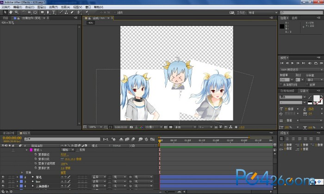Switch to Audio tab in info panel
This screenshot has width=324, height=194.
point(294,18)
